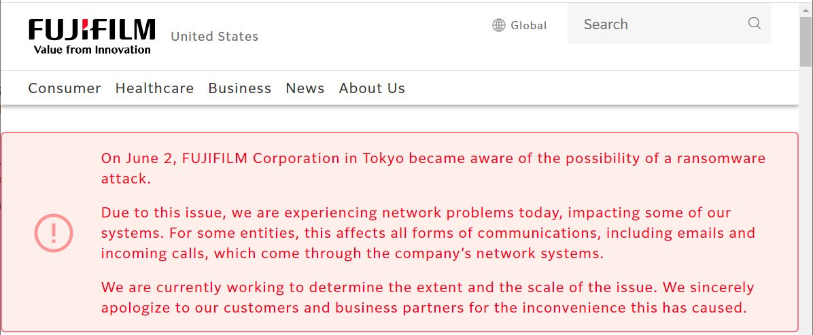Click the exclamation alert icon in the banner
This screenshot has height=335, width=813.
(54, 233)
